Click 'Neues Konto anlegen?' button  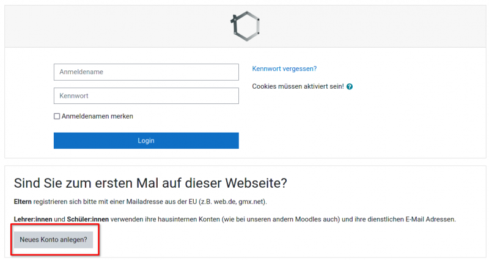[53, 239]
